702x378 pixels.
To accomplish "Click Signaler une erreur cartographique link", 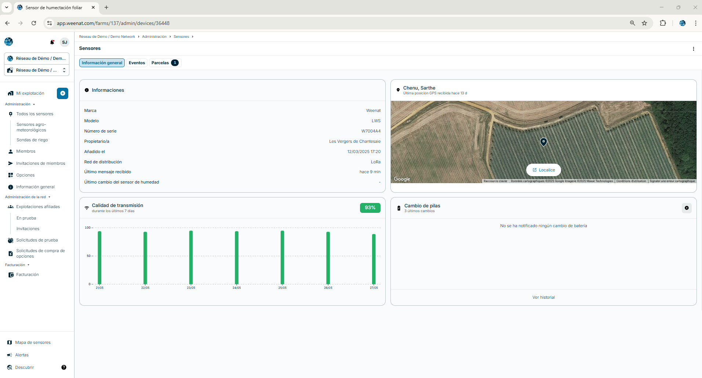I will pos(672,181).
